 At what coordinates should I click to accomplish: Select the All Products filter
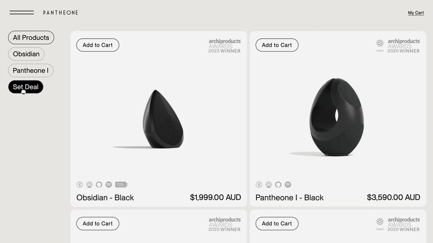point(31,37)
